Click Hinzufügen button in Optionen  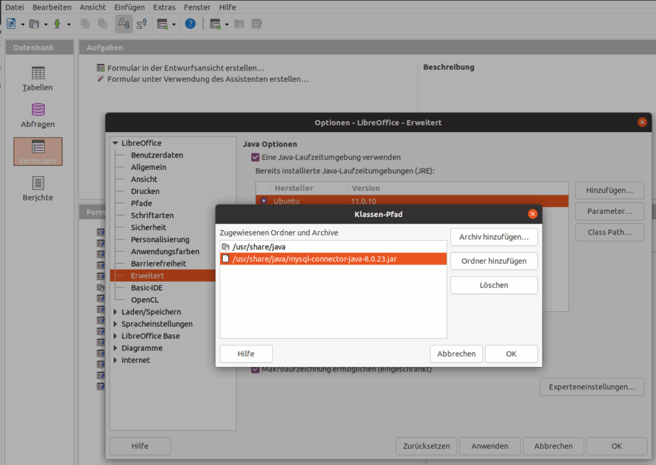pyautogui.click(x=610, y=190)
